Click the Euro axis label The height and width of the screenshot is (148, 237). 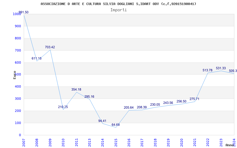pos(15,75)
